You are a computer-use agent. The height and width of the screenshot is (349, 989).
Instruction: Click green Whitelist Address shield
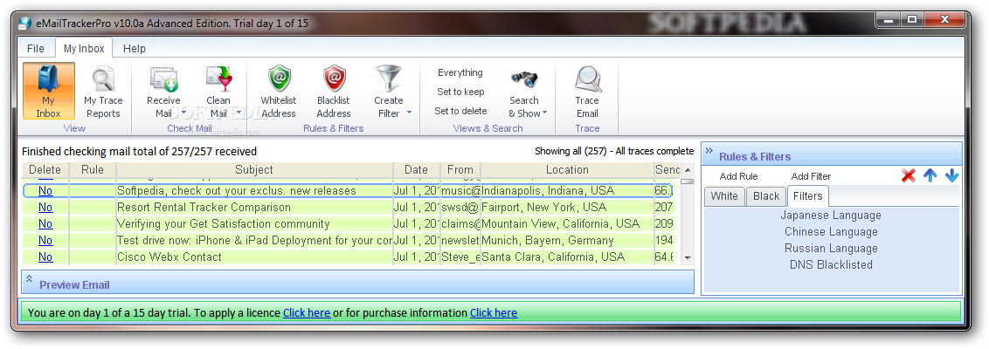(x=278, y=79)
